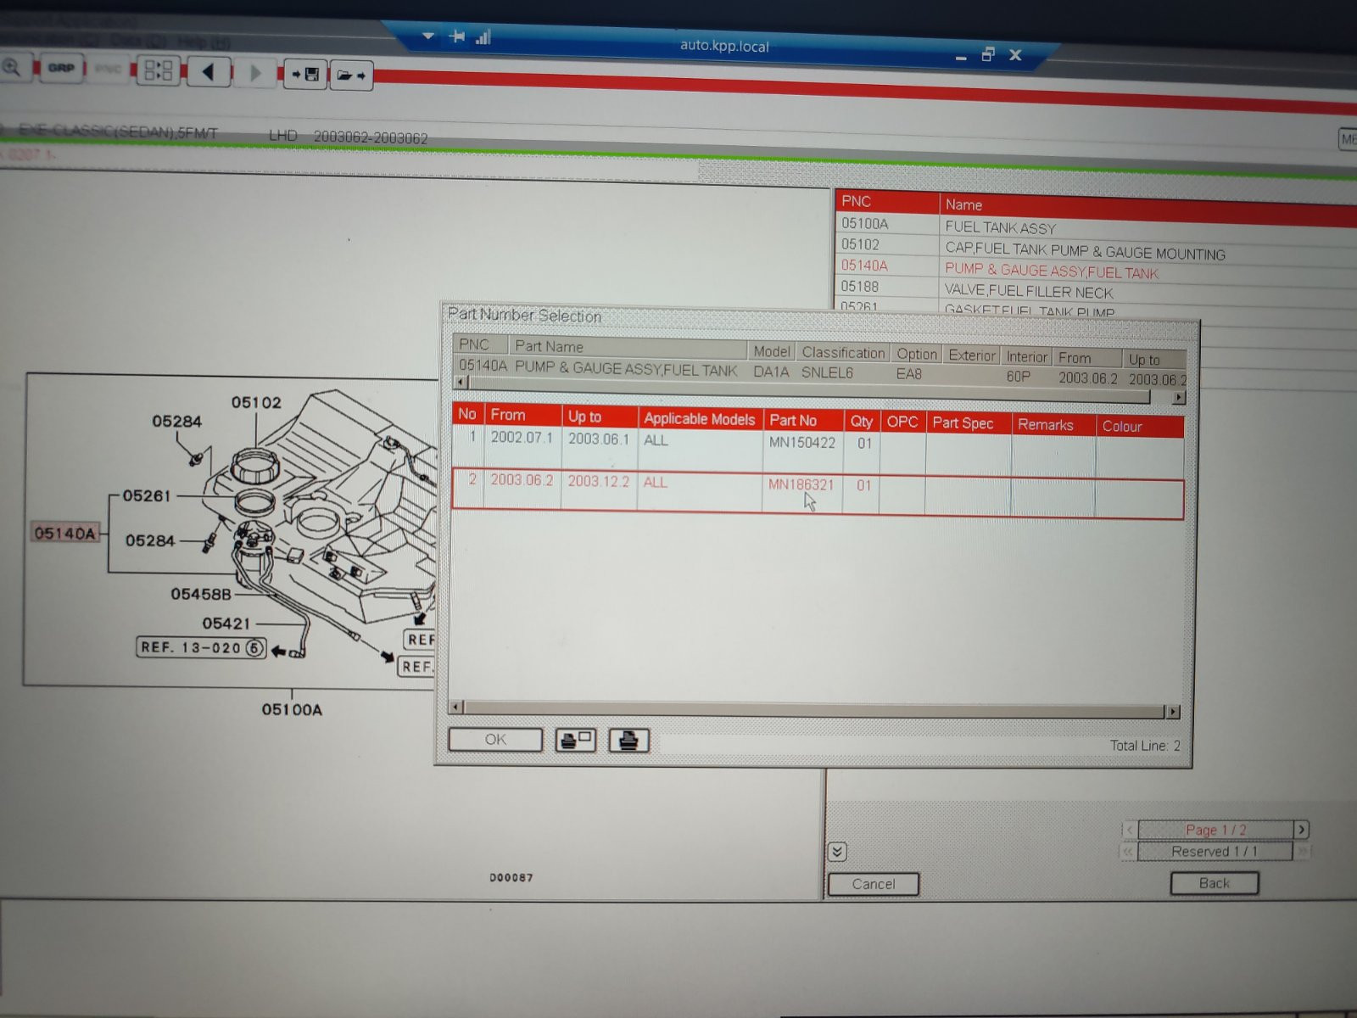This screenshot has height=1018, width=1357.
Task: Click the printer icon in dialog
Action: click(x=628, y=741)
